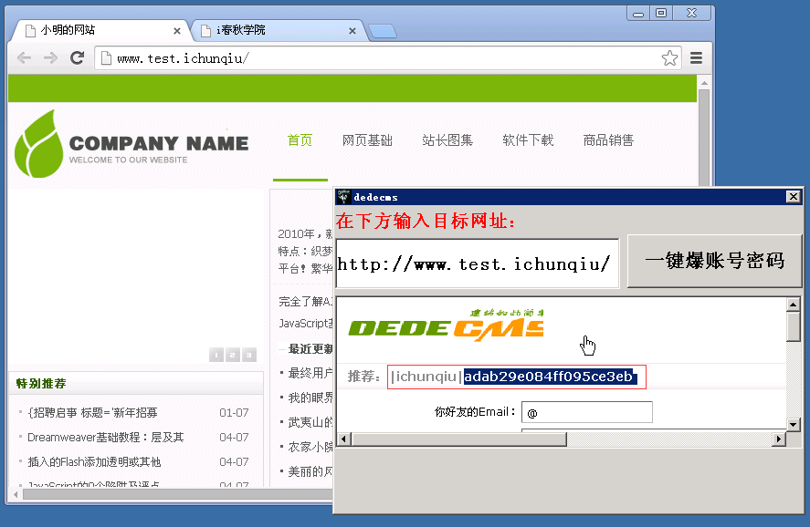Viewport: 810px width, 527px height.
Task: Select slideshow page 2 indicator
Action: 233,355
